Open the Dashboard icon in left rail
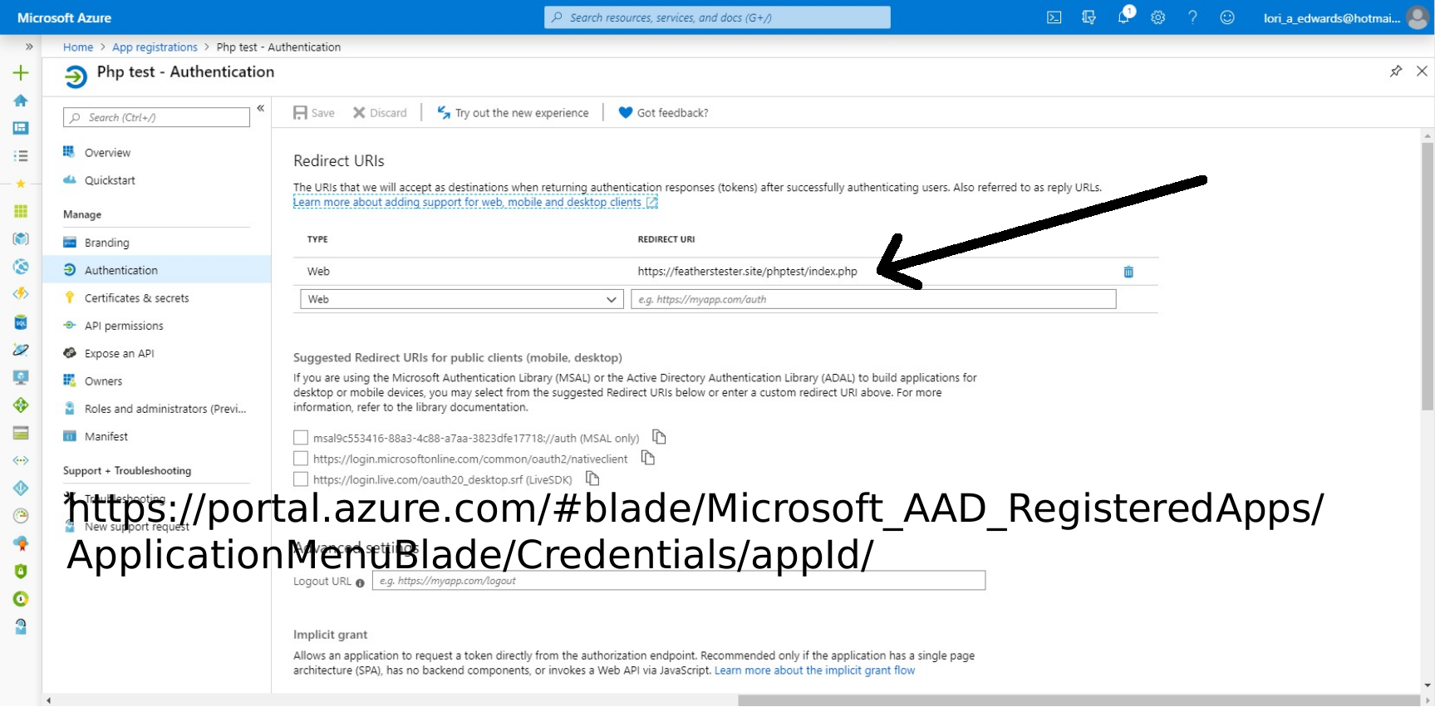This screenshot has height=707, width=1435. pyautogui.click(x=21, y=128)
